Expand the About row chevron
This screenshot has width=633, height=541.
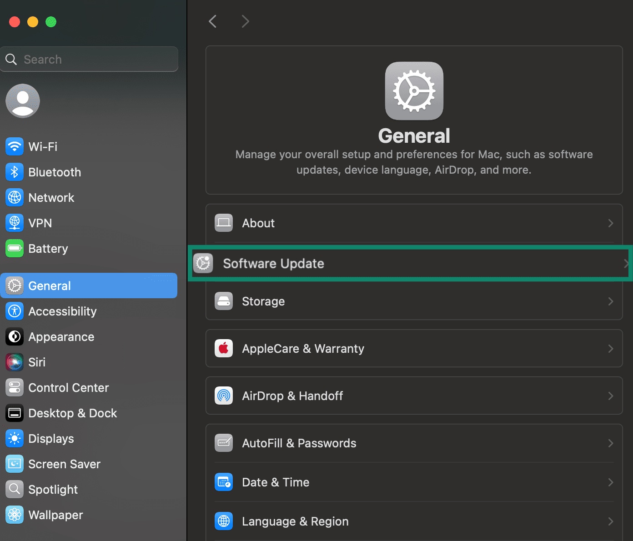click(x=611, y=223)
